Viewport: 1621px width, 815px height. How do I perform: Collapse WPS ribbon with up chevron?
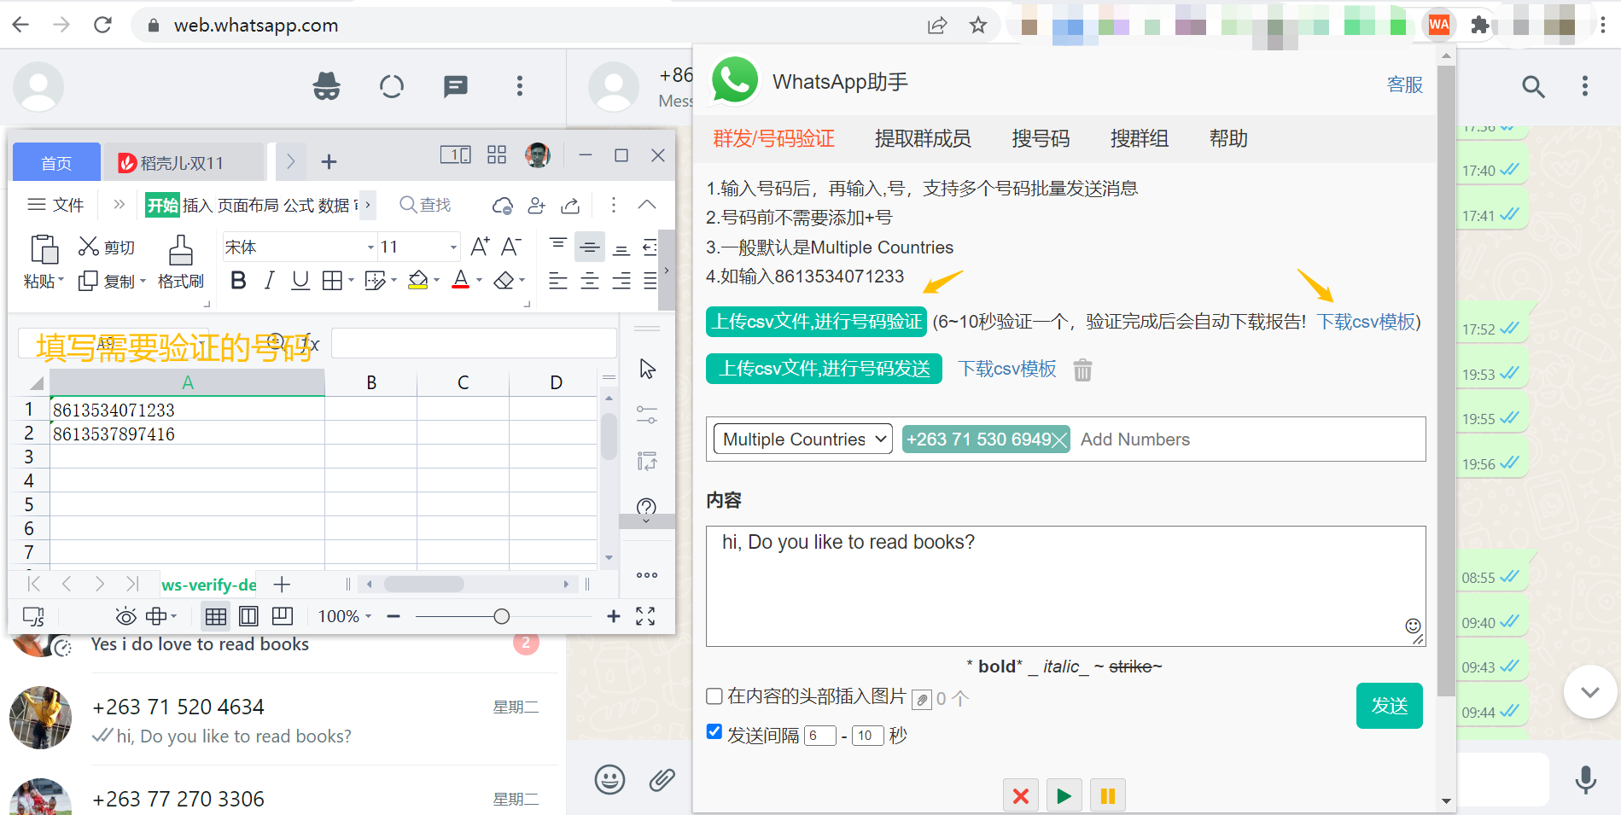pyautogui.click(x=647, y=205)
